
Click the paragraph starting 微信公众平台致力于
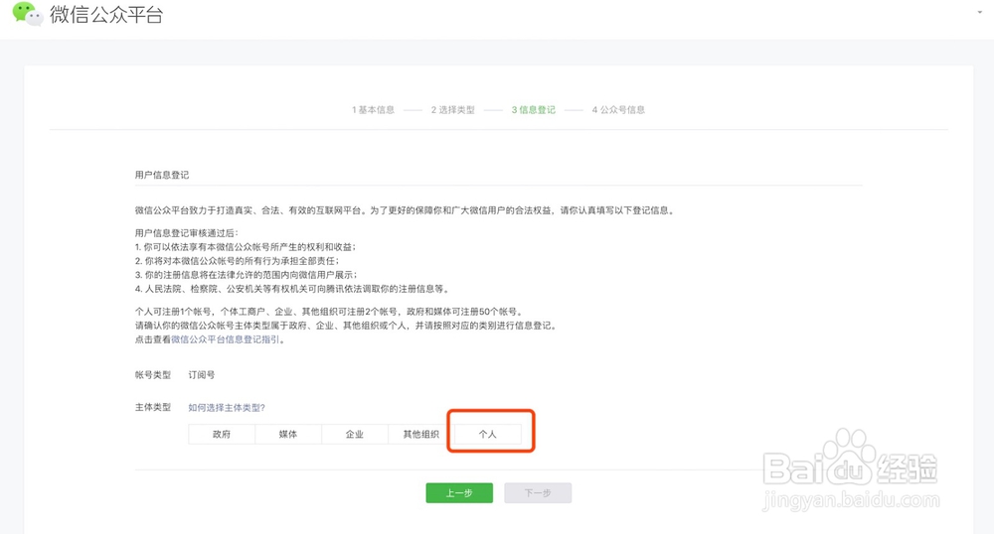coord(406,210)
